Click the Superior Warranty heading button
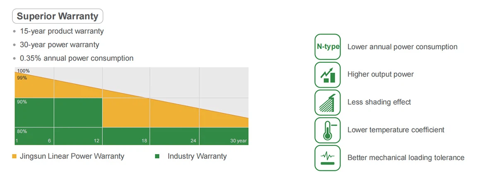 (x=58, y=16)
